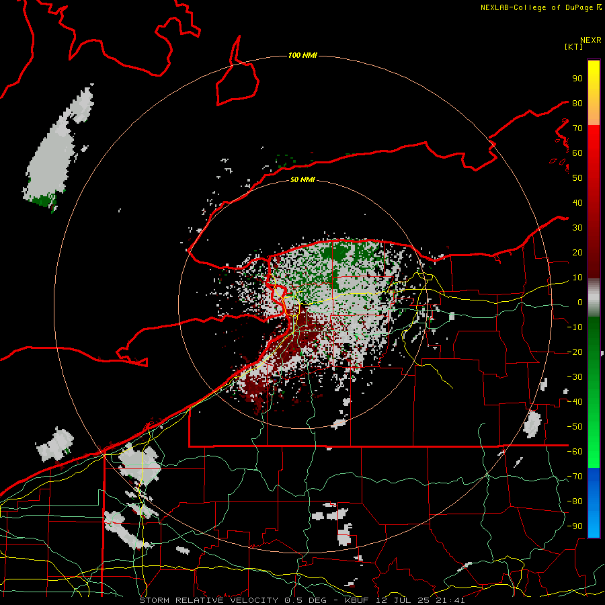This screenshot has width=605, height=605.
Task: Click the 20 value on velocity scale
Action: 577,253
